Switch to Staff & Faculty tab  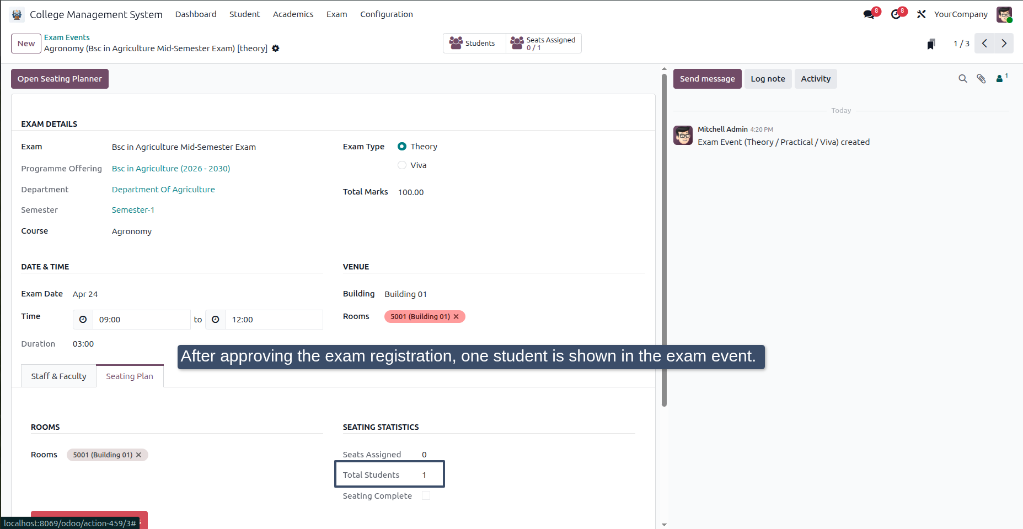(58, 376)
